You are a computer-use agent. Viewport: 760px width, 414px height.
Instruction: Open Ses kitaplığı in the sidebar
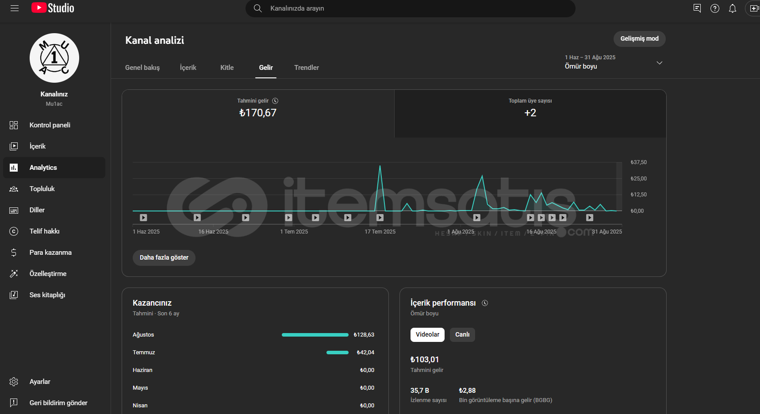coord(54,295)
